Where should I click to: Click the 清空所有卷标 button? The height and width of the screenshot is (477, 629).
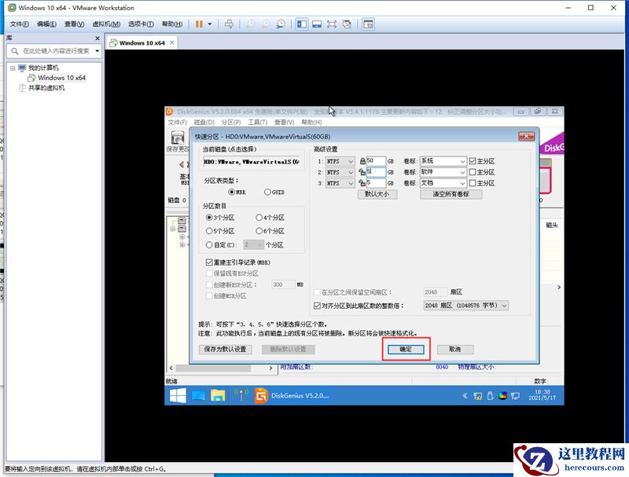point(451,194)
